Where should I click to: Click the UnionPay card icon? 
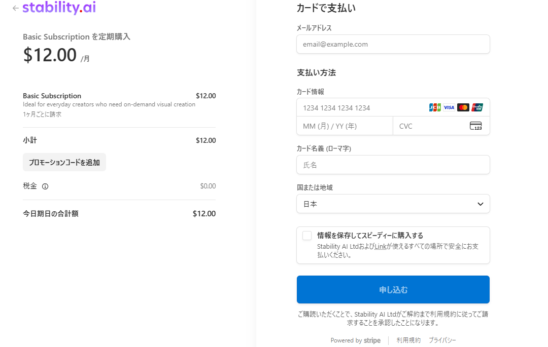coord(477,107)
